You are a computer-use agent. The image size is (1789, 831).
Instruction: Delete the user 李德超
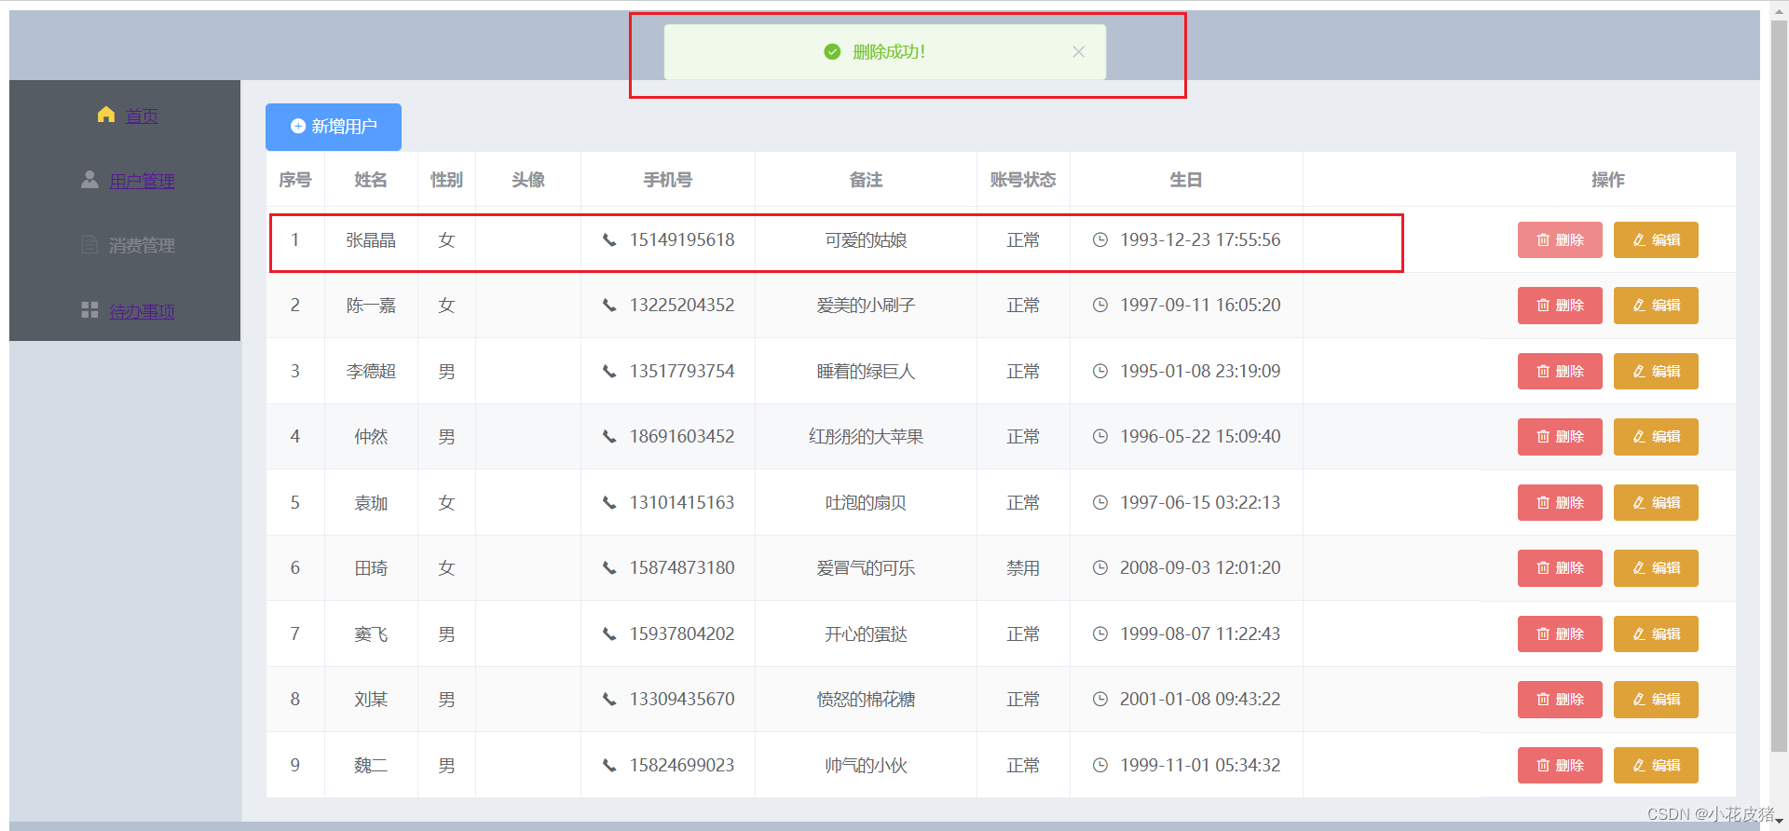pyautogui.click(x=1560, y=372)
